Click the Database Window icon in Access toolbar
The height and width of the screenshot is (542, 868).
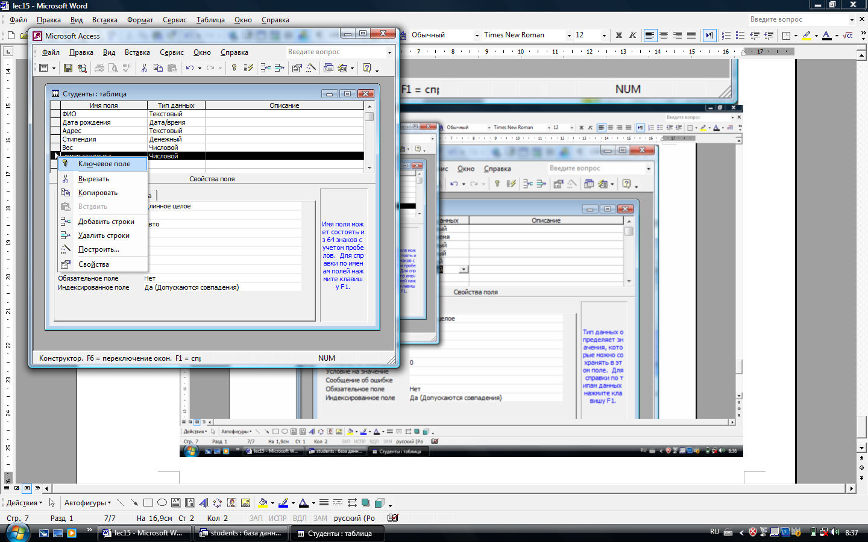coord(329,68)
